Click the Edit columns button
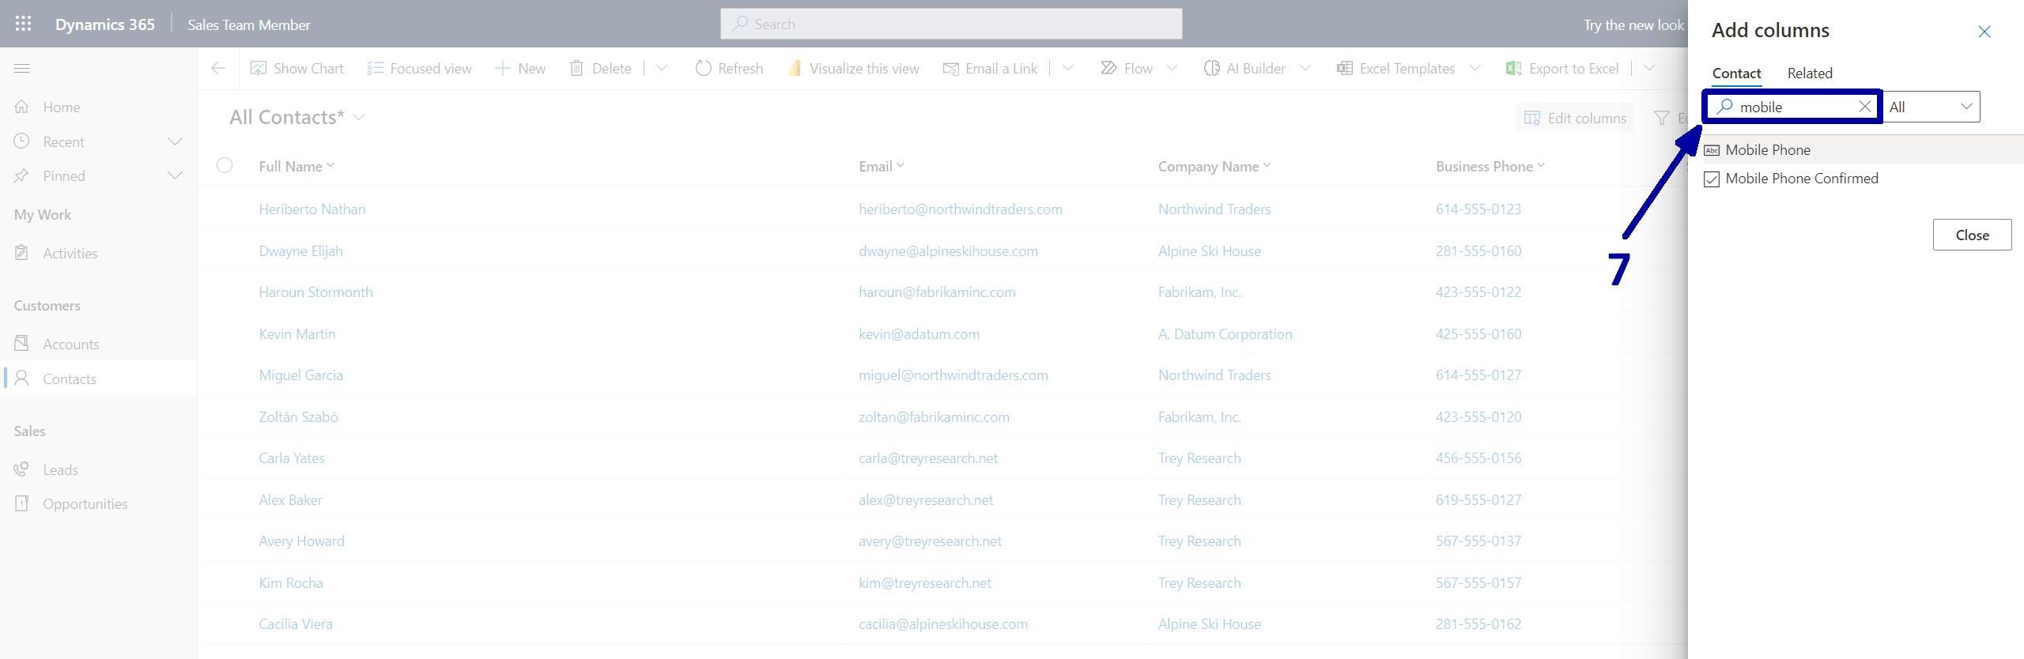Image resolution: width=2024 pixels, height=659 pixels. click(x=1575, y=118)
